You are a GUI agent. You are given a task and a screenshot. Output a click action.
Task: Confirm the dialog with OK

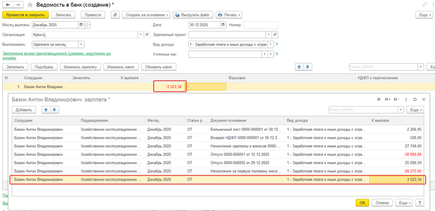coord(362,203)
